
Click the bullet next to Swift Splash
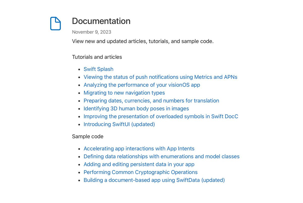pos(79,69)
